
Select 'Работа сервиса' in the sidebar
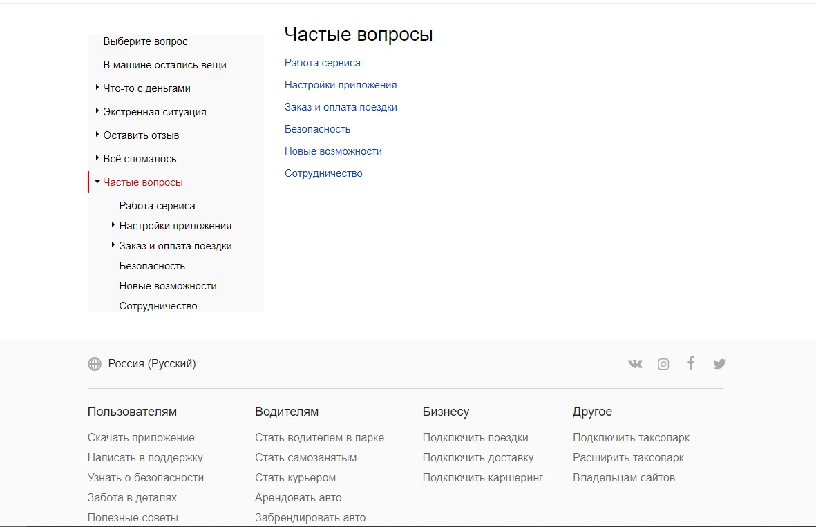[x=157, y=206]
